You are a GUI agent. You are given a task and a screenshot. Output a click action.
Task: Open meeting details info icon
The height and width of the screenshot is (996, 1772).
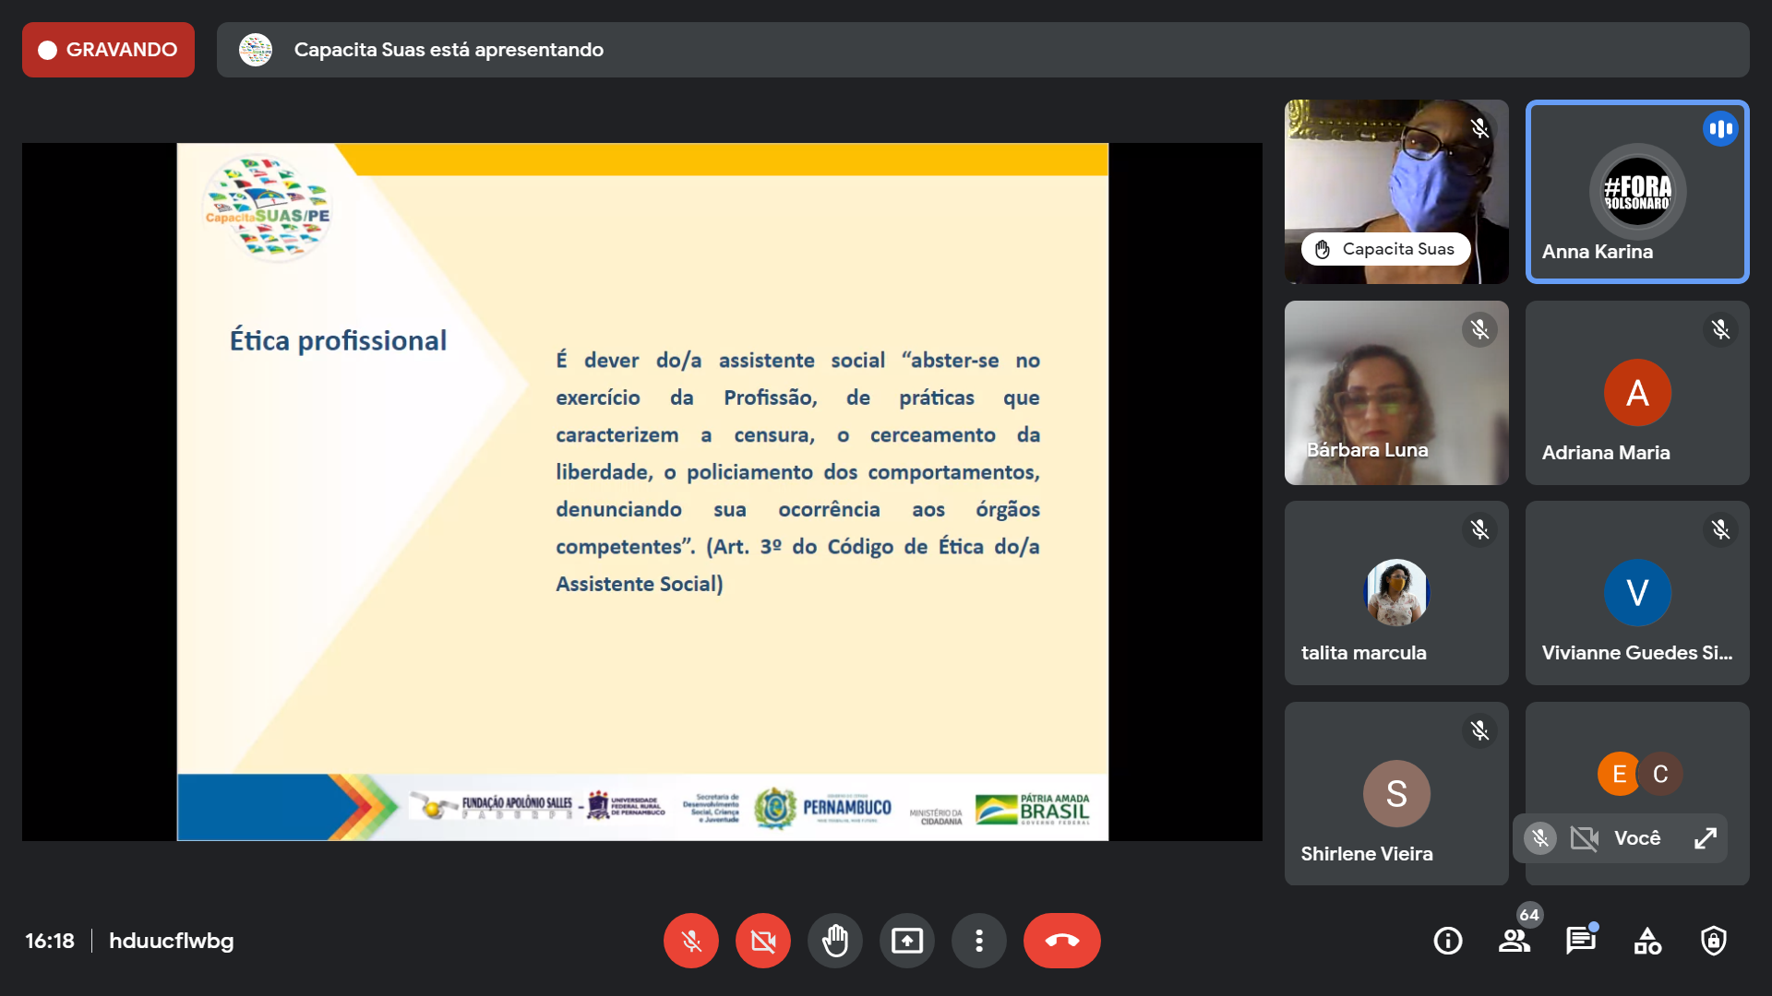point(1447,941)
